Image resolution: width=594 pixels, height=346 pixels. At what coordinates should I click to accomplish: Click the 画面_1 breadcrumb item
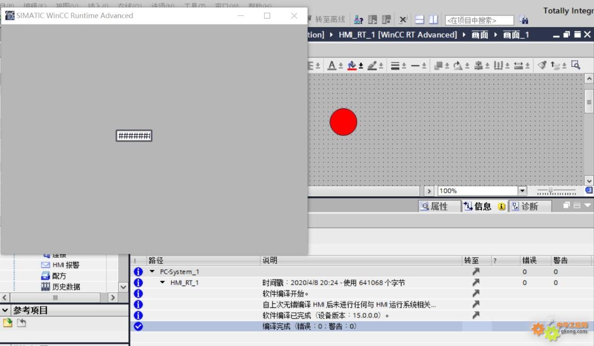[516, 35]
